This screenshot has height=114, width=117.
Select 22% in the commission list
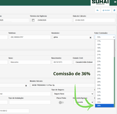coord(105,58)
